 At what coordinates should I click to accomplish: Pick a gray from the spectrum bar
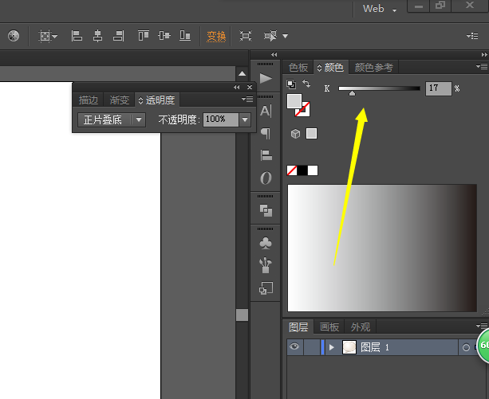point(382,248)
